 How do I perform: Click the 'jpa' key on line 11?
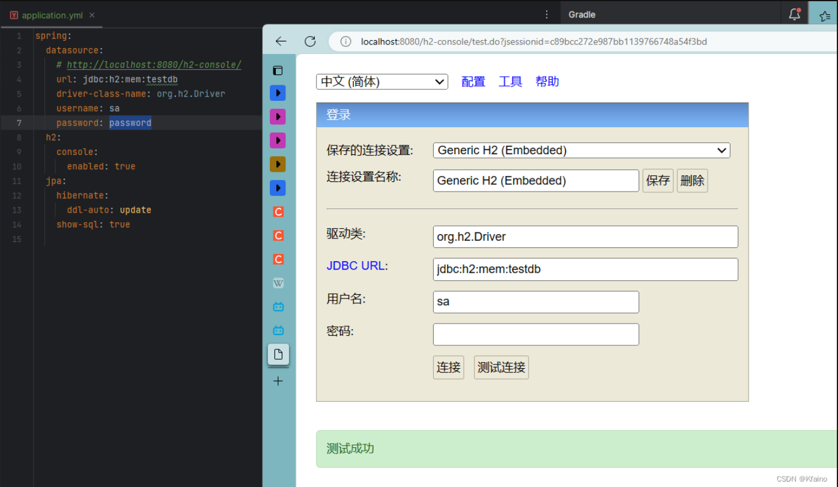pos(53,181)
